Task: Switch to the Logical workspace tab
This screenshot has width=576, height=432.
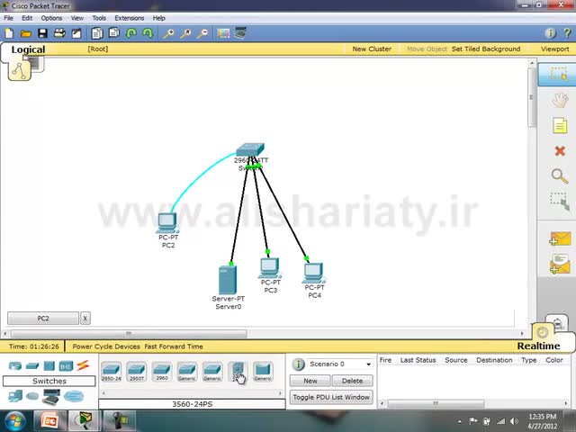Action: click(x=28, y=49)
